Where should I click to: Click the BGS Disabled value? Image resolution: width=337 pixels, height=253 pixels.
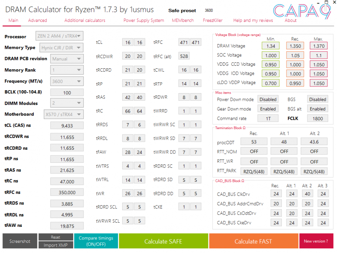pos(318,100)
